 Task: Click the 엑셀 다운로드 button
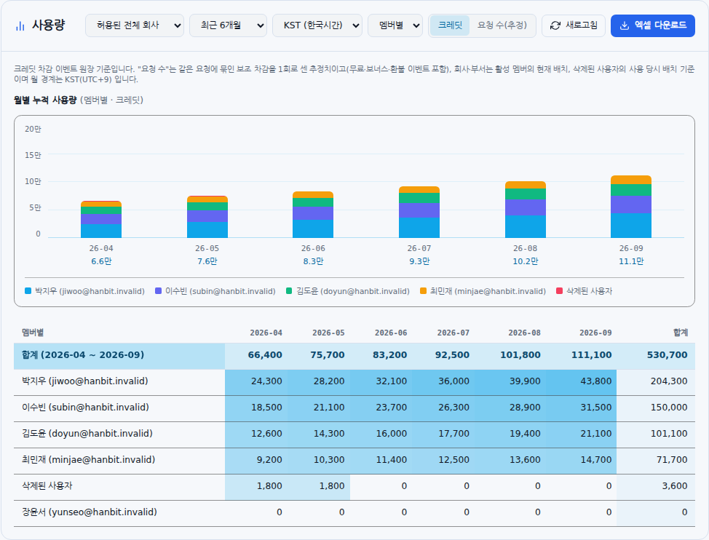[x=652, y=25]
